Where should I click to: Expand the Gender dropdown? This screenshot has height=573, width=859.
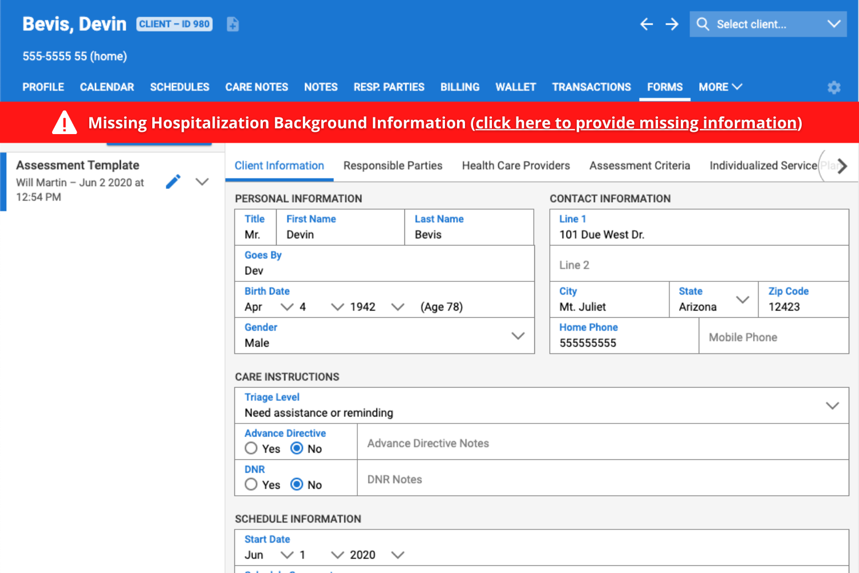tap(518, 336)
